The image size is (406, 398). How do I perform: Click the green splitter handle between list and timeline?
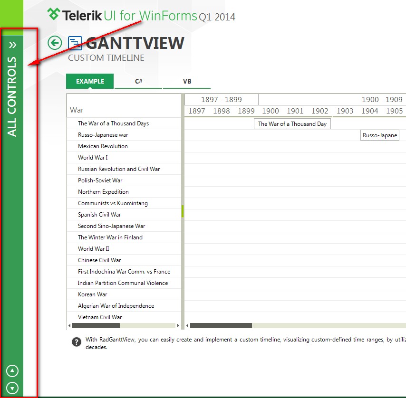(183, 211)
